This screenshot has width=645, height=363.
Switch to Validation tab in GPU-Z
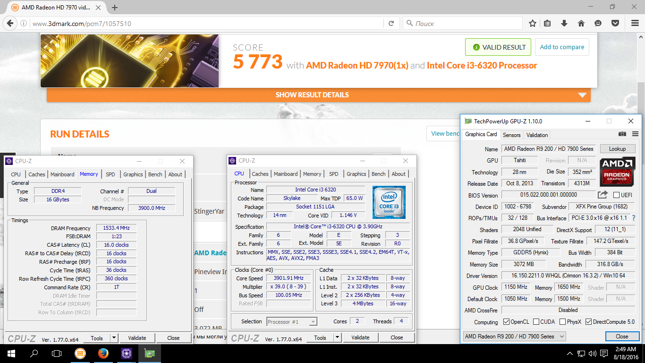(x=537, y=135)
